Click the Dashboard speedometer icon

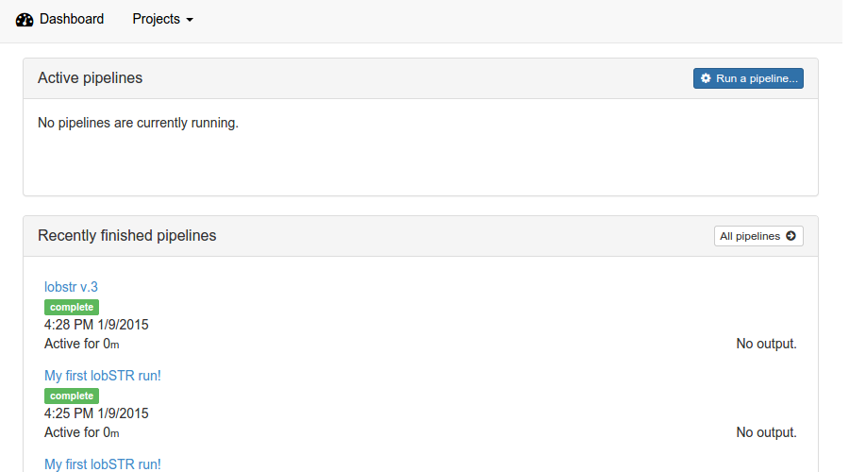coord(25,20)
